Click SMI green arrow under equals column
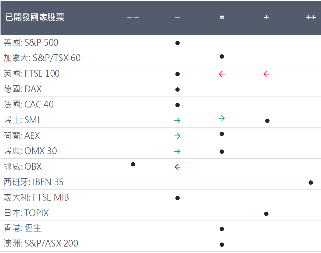 tap(222, 118)
